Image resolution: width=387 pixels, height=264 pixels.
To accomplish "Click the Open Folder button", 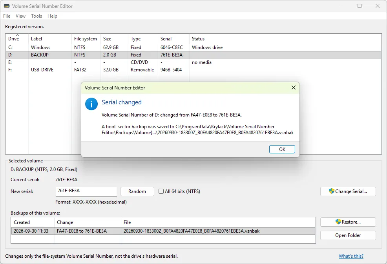I will click(x=348, y=235).
